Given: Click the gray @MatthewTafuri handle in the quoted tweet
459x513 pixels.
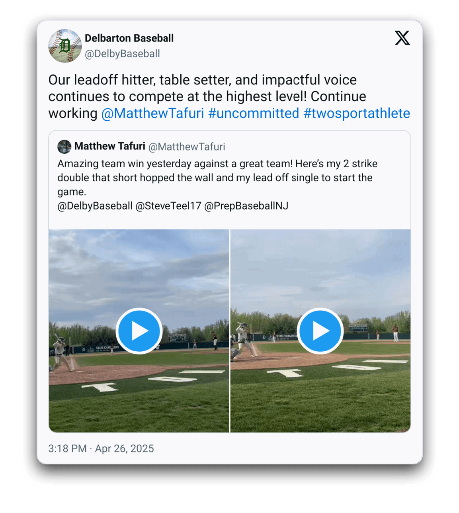Looking at the screenshot, I should coord(187,147).
